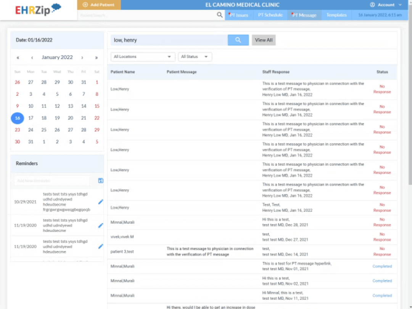The width and height of the screenshot is (412, 309).
Task: Jump to previous year using the double-left arrow
Action: [18, 57]
